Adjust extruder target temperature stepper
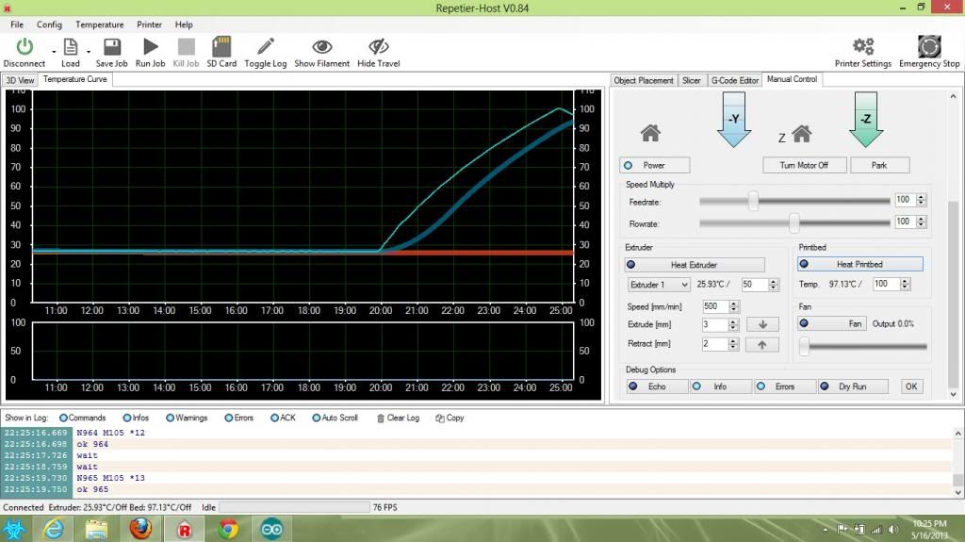 click(x=774, y=285)
